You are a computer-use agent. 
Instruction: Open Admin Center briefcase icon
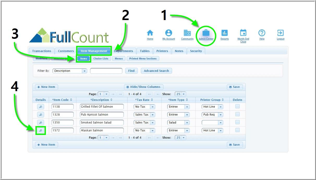(x=206, y=33)
